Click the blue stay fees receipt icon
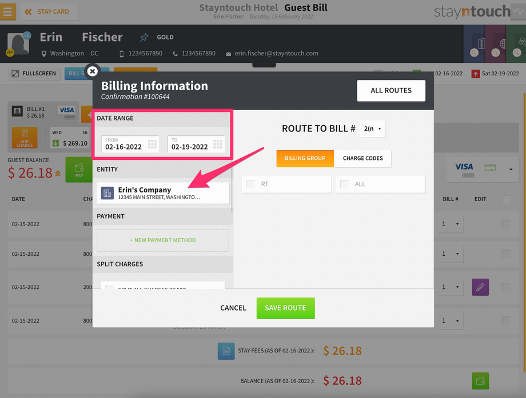526x398 pixels. (226, 351)
